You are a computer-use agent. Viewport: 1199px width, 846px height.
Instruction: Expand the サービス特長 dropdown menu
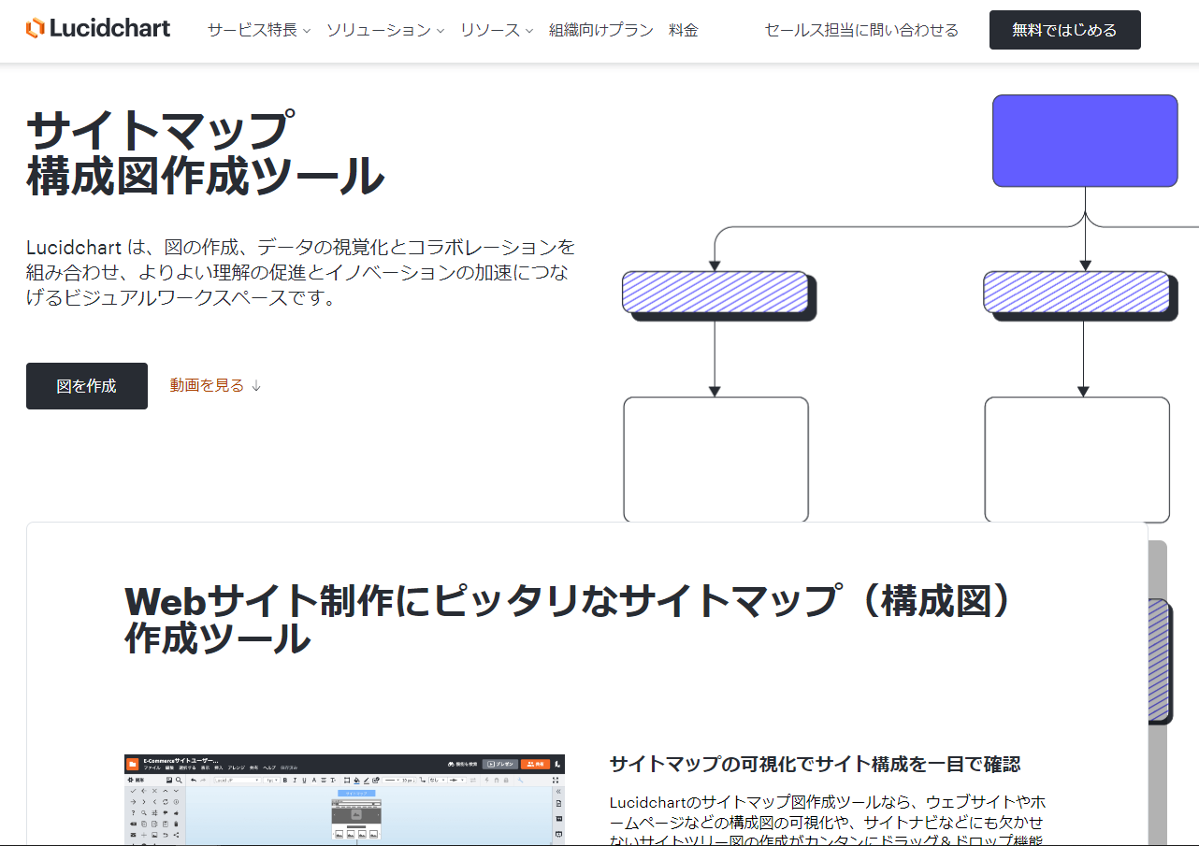pyautogui.click(x=259, y=30)
